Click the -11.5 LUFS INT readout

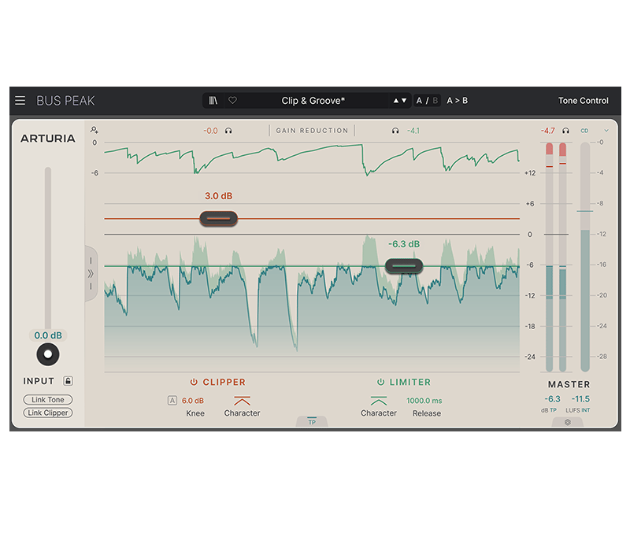580,399
